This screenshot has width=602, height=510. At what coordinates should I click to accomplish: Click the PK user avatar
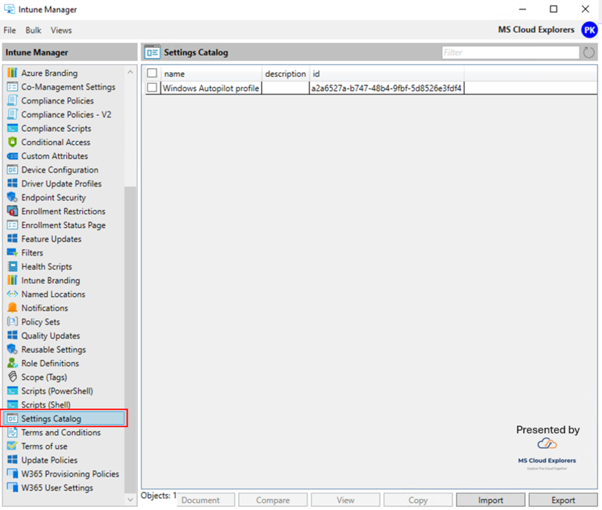589,30
